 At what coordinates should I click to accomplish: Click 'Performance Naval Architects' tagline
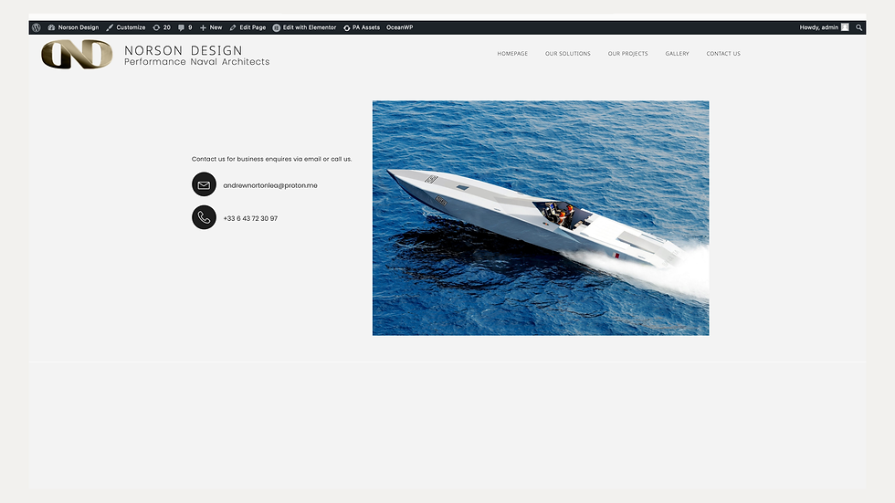[197, 61]
